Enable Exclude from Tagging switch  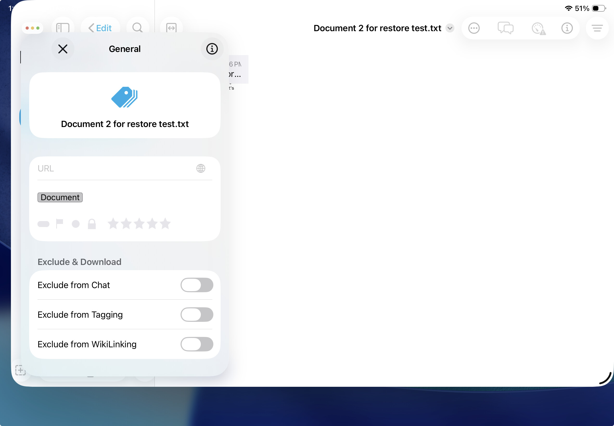[x=197, y=314]
